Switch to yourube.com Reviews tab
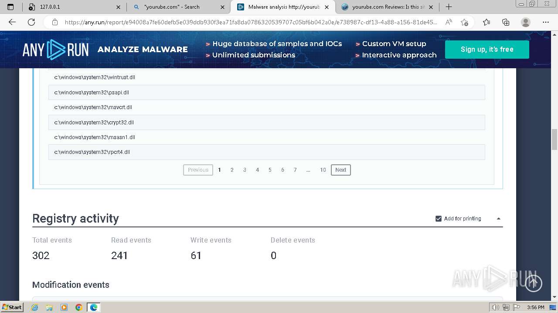This screenshot has width=558, height=313. tap(387, 7)
